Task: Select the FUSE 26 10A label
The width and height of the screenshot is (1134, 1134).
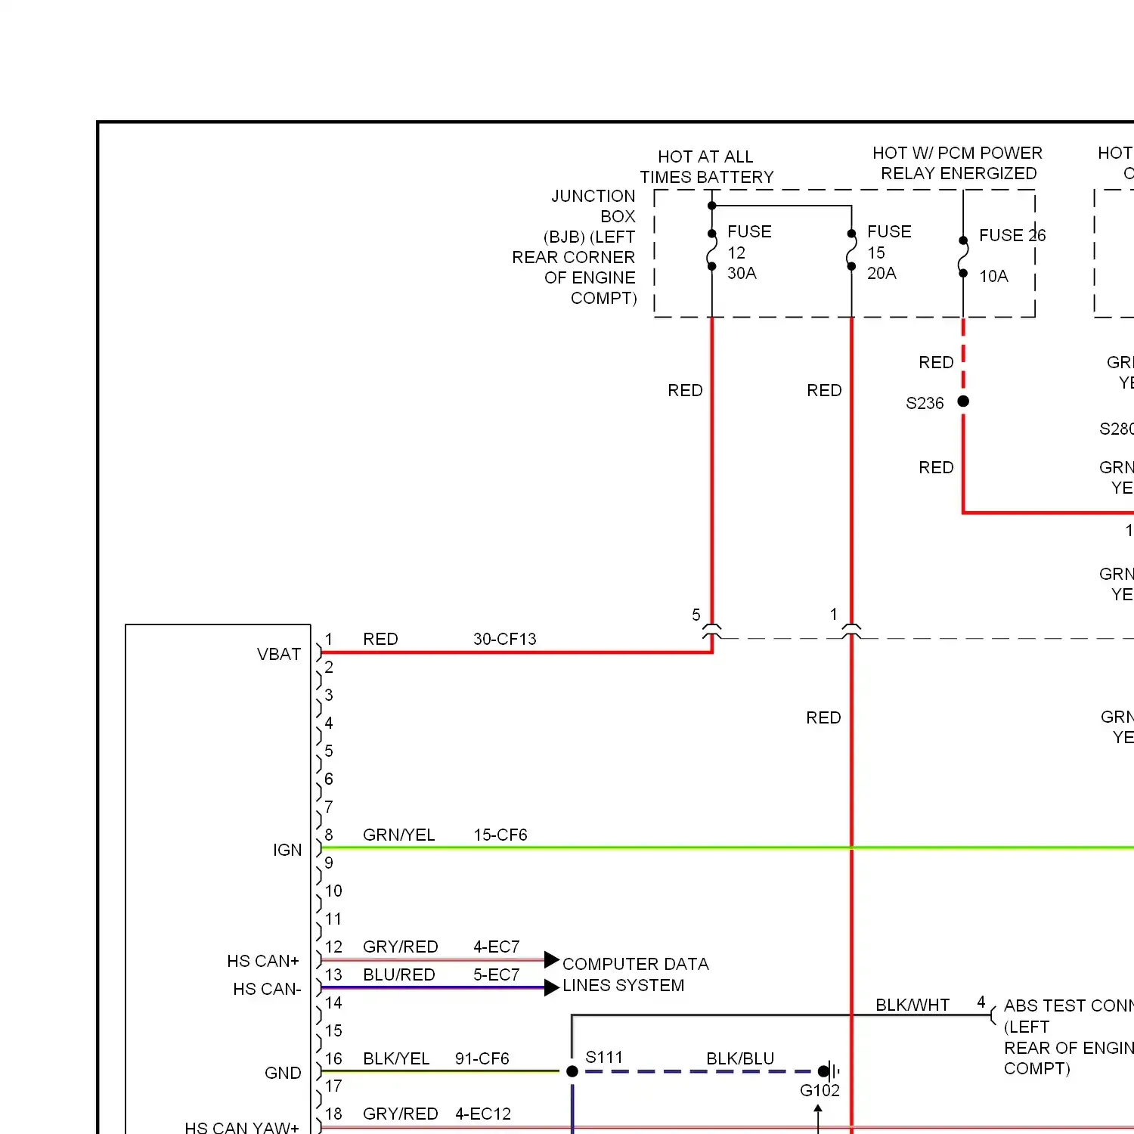Action: [1012, 256]
